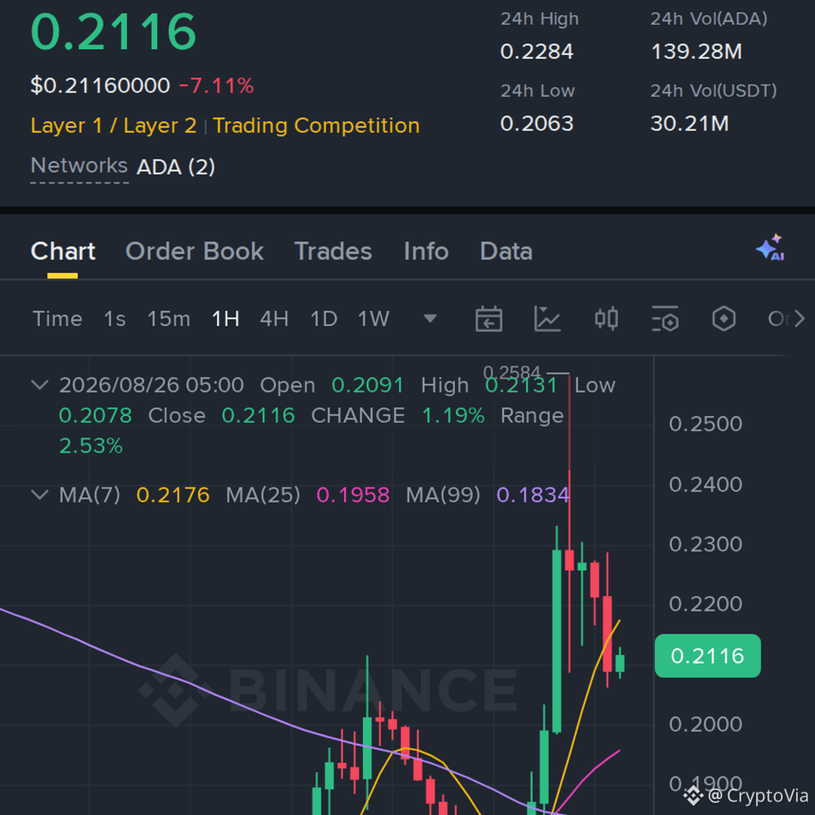Click the MA(25) value 0.1958

coord(353,495)
